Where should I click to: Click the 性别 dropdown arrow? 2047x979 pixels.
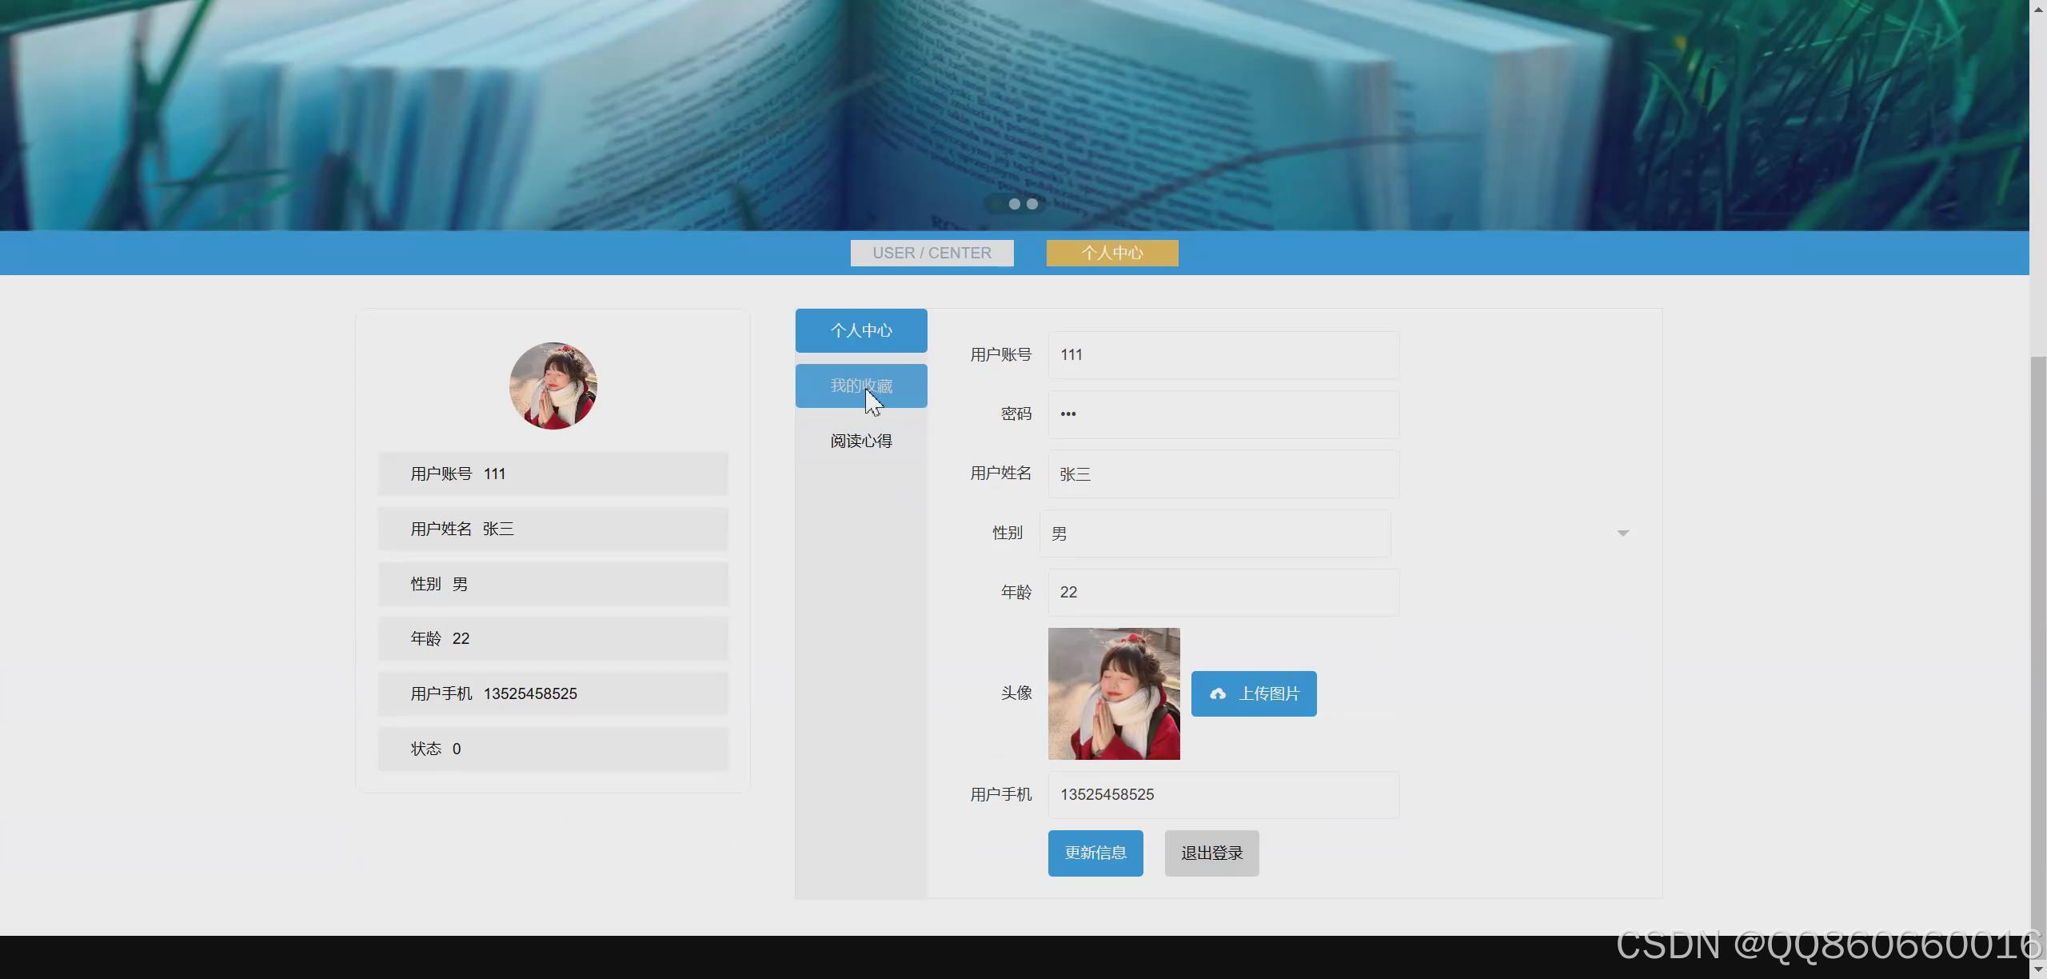pyautogui.click(x=1622, y=533)
